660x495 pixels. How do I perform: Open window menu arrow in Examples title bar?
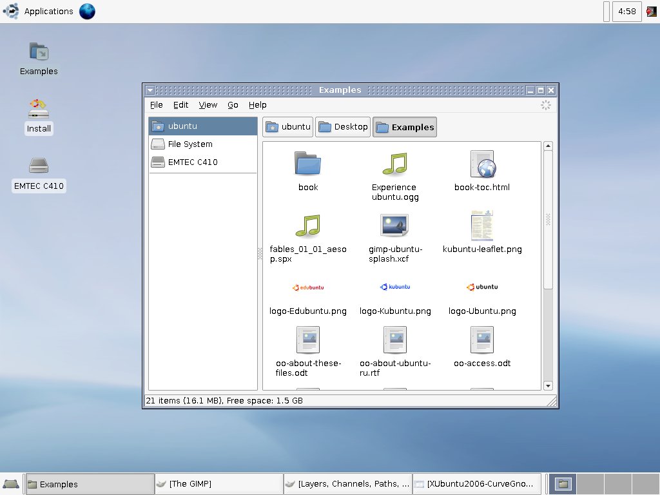150,90
